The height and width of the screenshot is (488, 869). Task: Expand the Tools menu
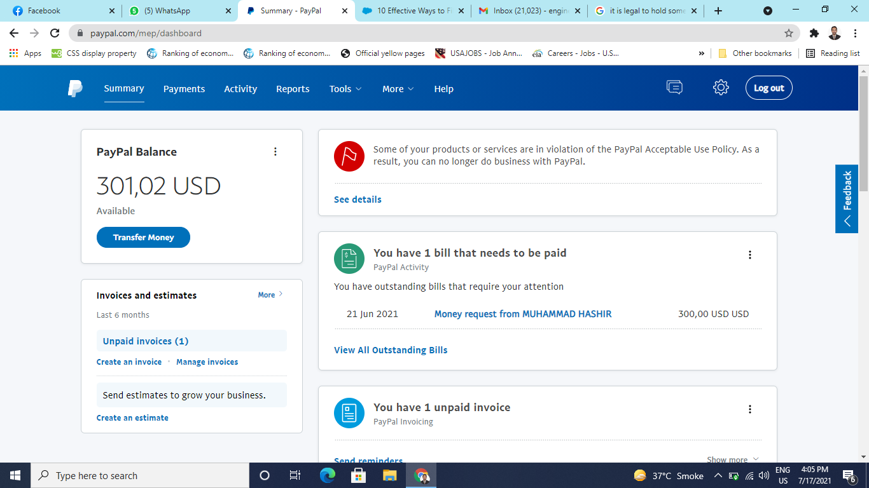(x=345, y=89)
